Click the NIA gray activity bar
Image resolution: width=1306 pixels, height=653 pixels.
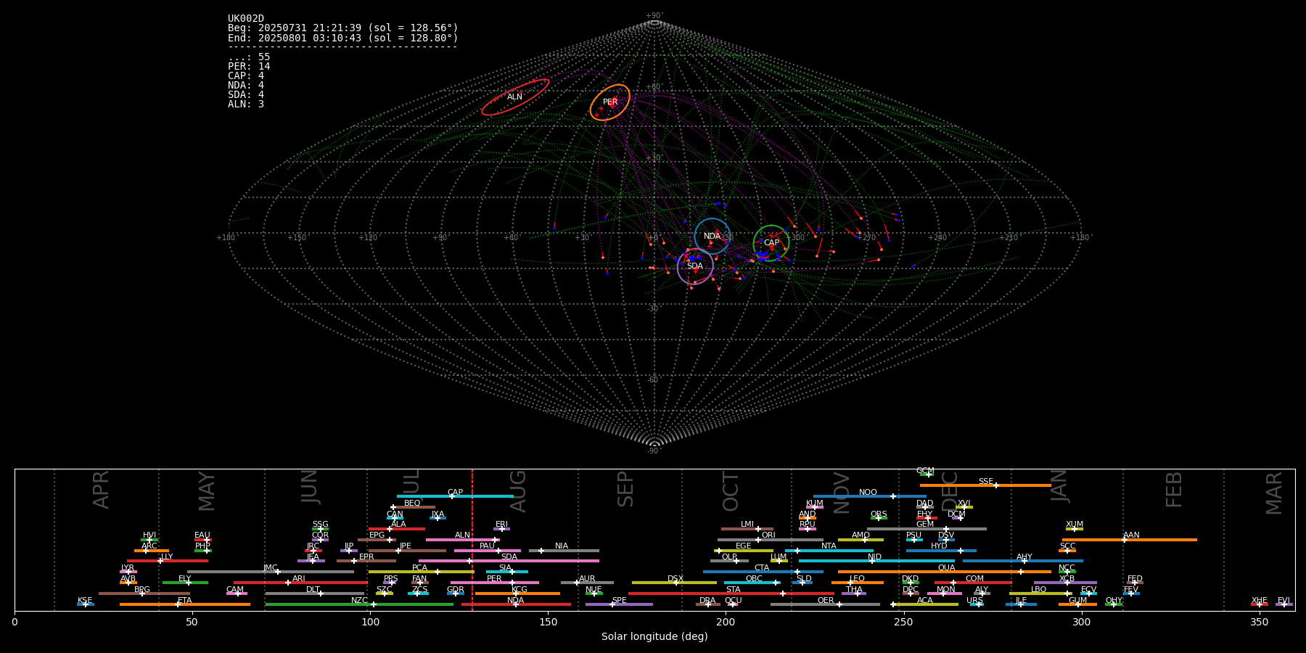pos(564,551)
